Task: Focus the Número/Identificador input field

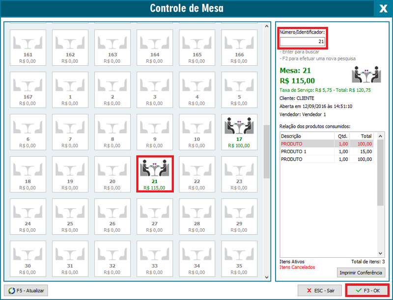Action: (303, 42)
